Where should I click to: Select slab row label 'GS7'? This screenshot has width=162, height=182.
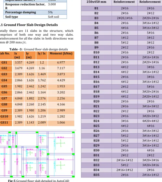(4, 98)
